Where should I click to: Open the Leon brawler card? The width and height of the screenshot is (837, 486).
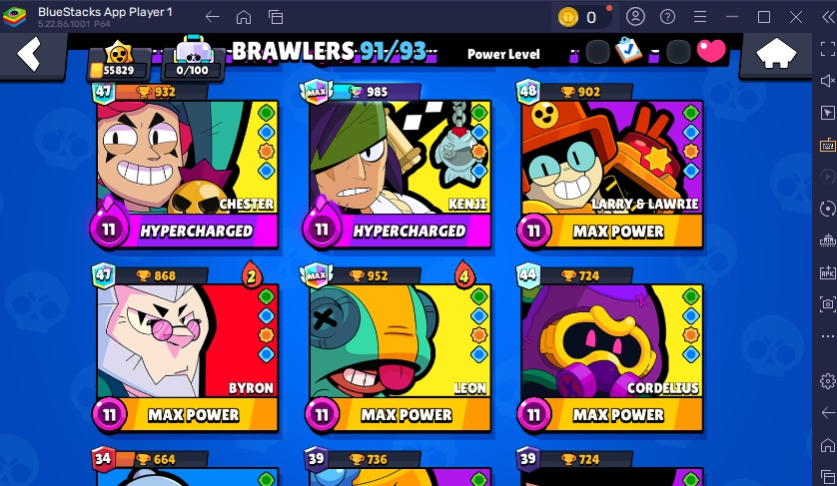coord(398,349)
